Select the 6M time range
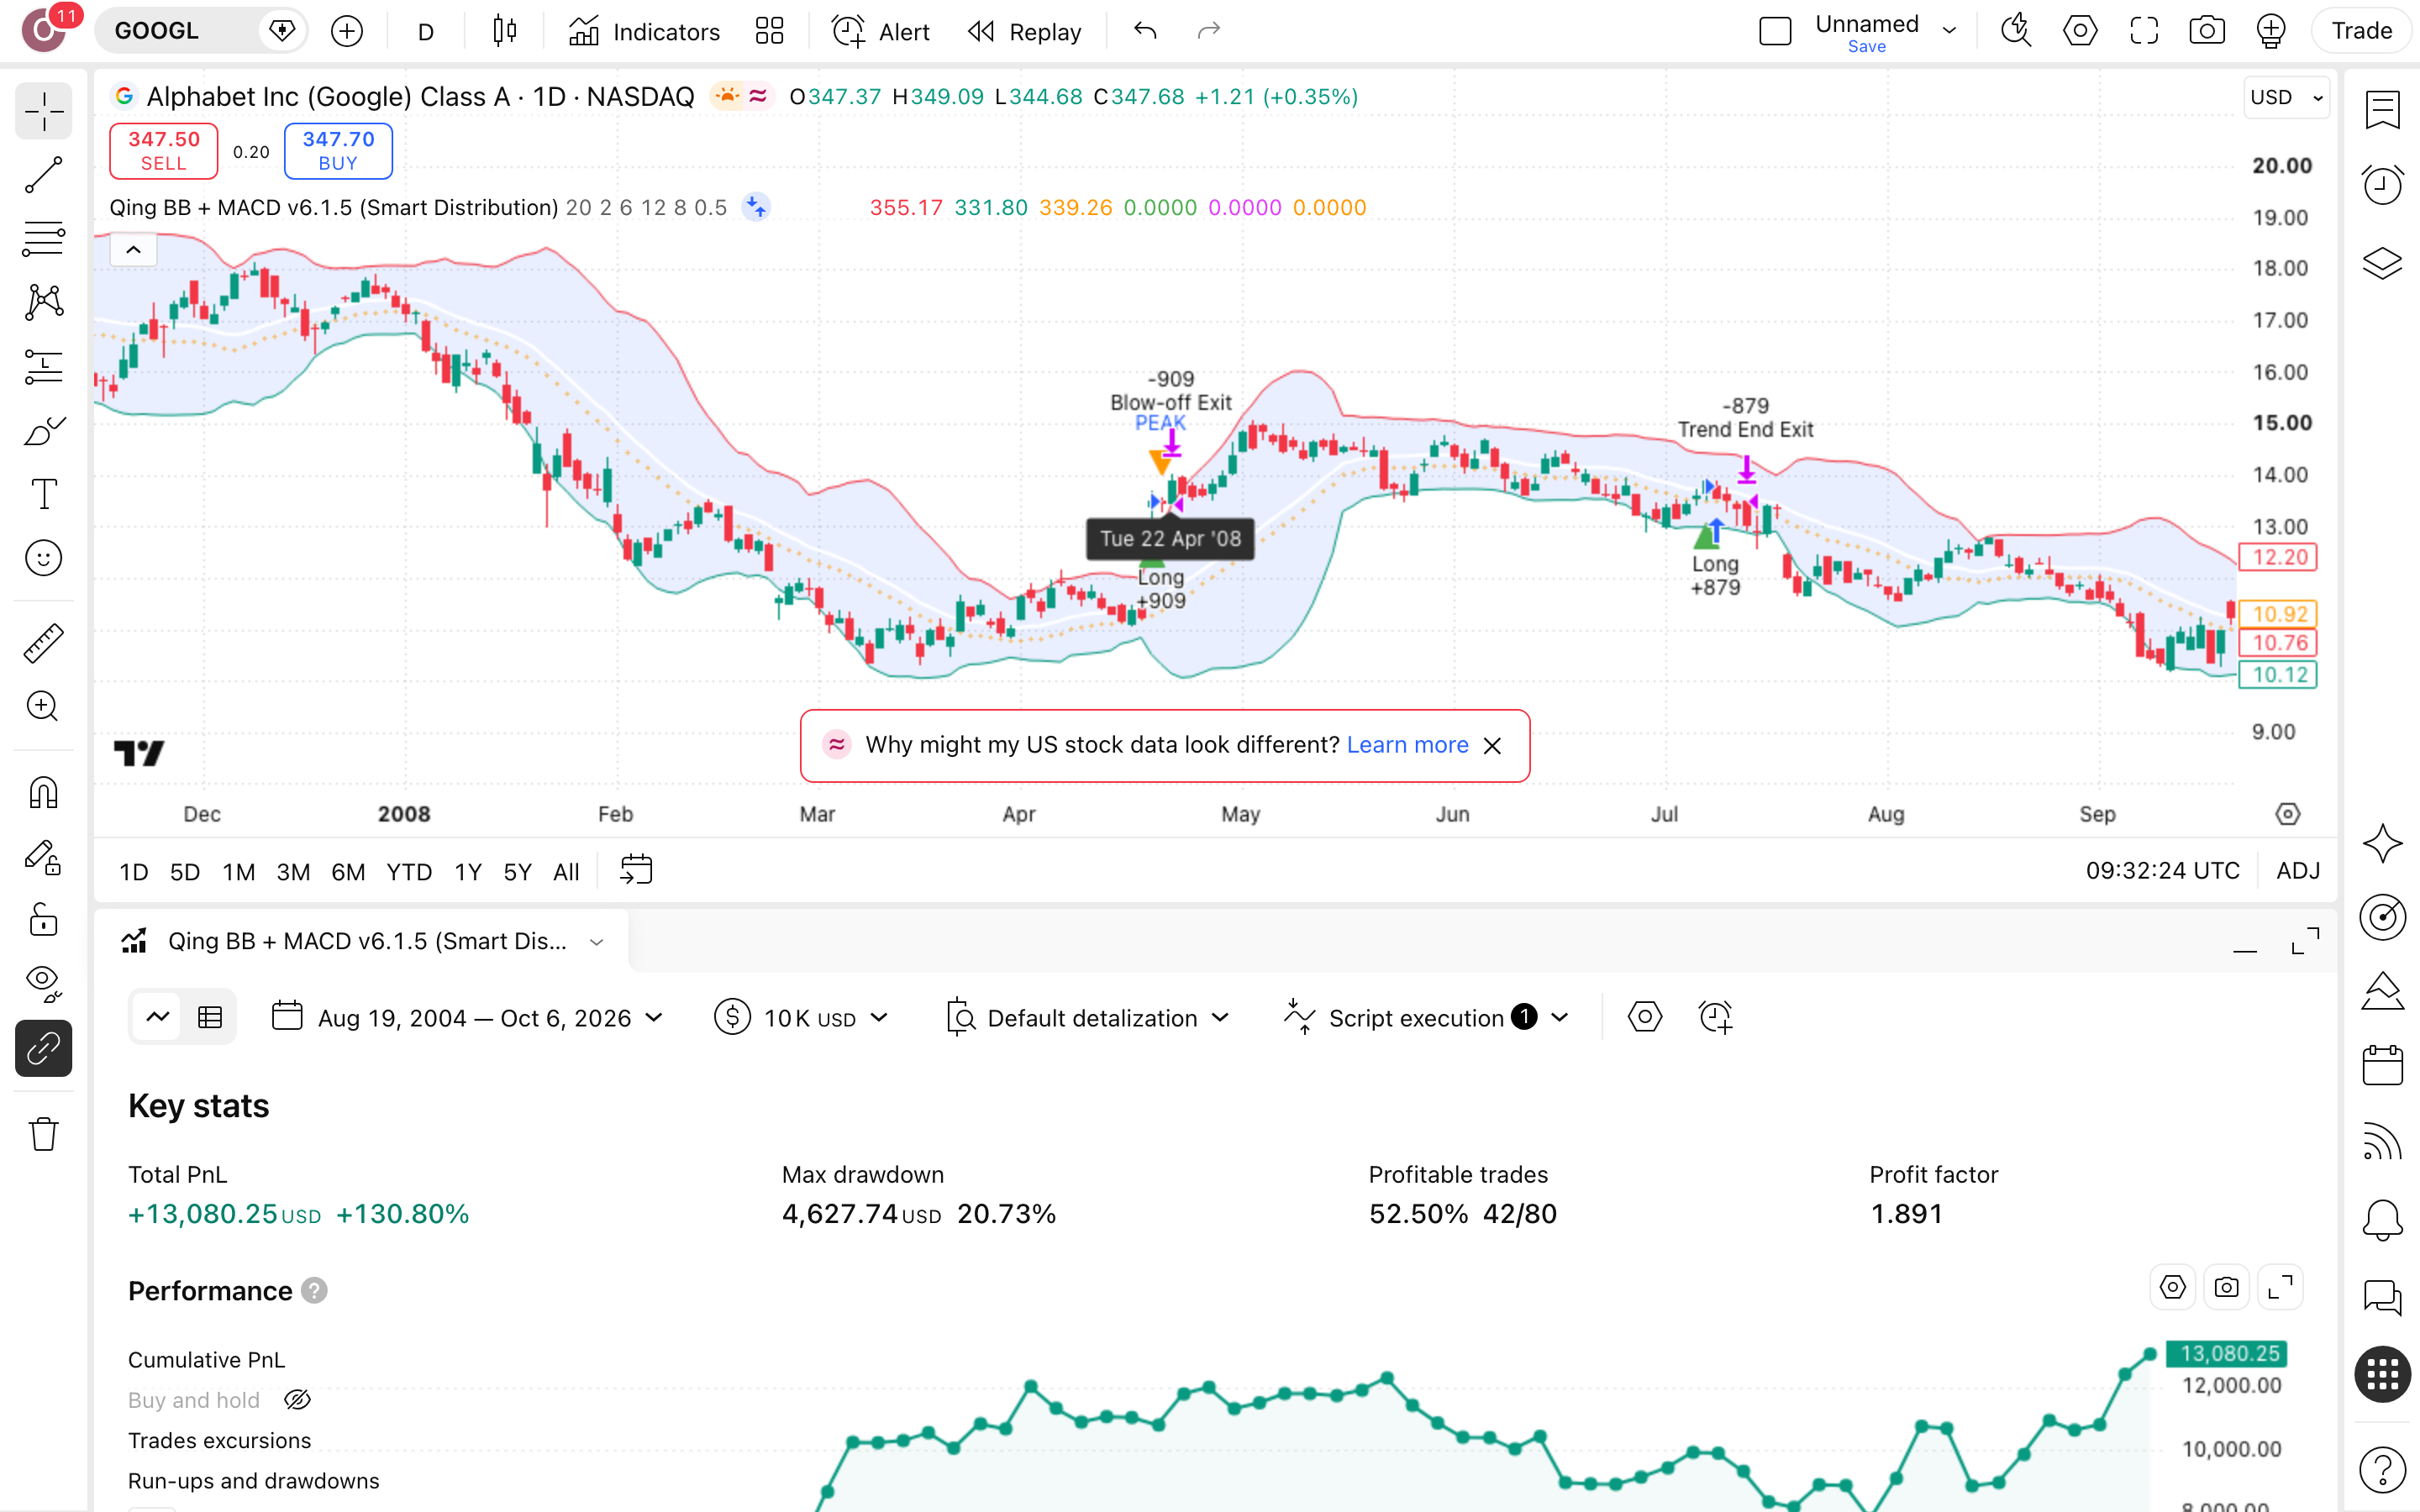Viewport: 2420px width, 1512px height. coord(348,871)
